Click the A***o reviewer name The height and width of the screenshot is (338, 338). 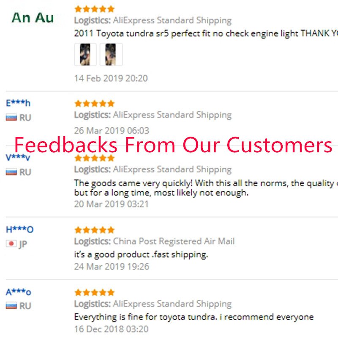[x=18, y=292]
